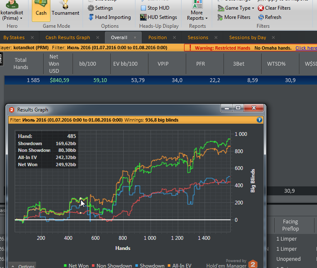The width and height of the screenshot is (317, 268).
Task: Follow the 'Click here' warning link
Action: (306, 48)
